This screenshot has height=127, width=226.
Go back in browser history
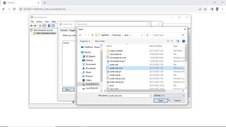coord(4,9)
